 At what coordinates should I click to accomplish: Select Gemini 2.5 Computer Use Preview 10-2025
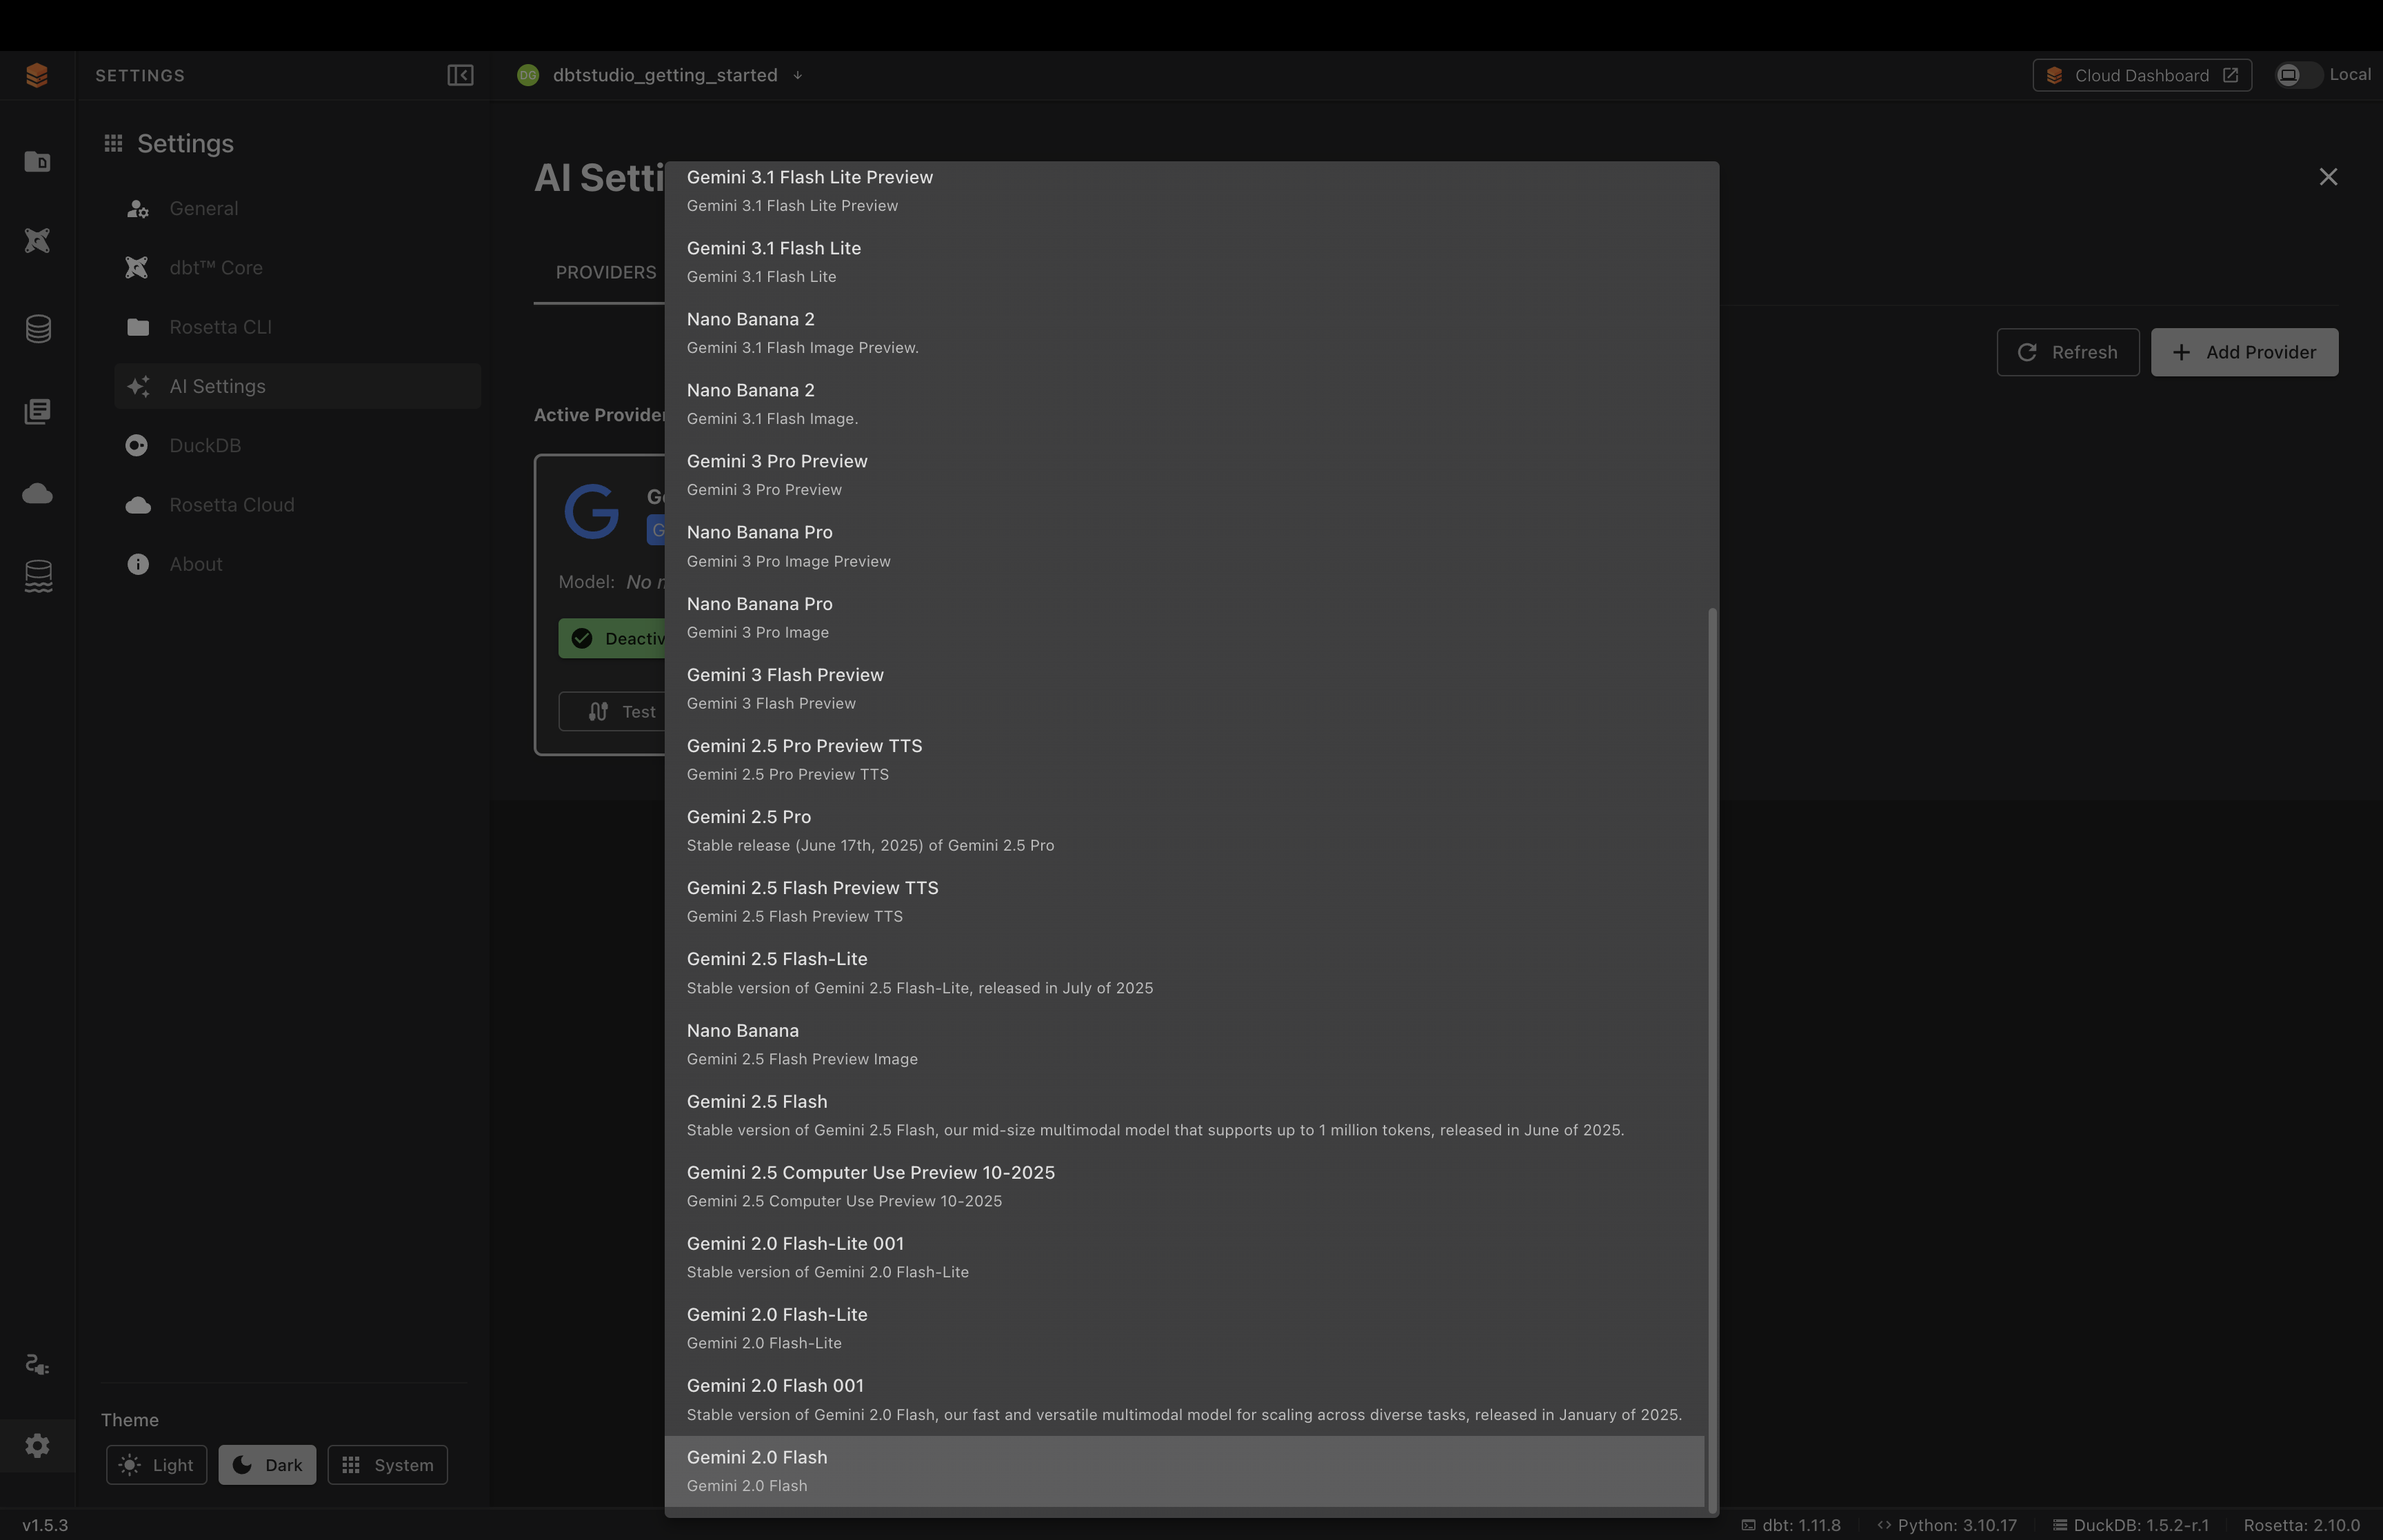point(1185,1186)
